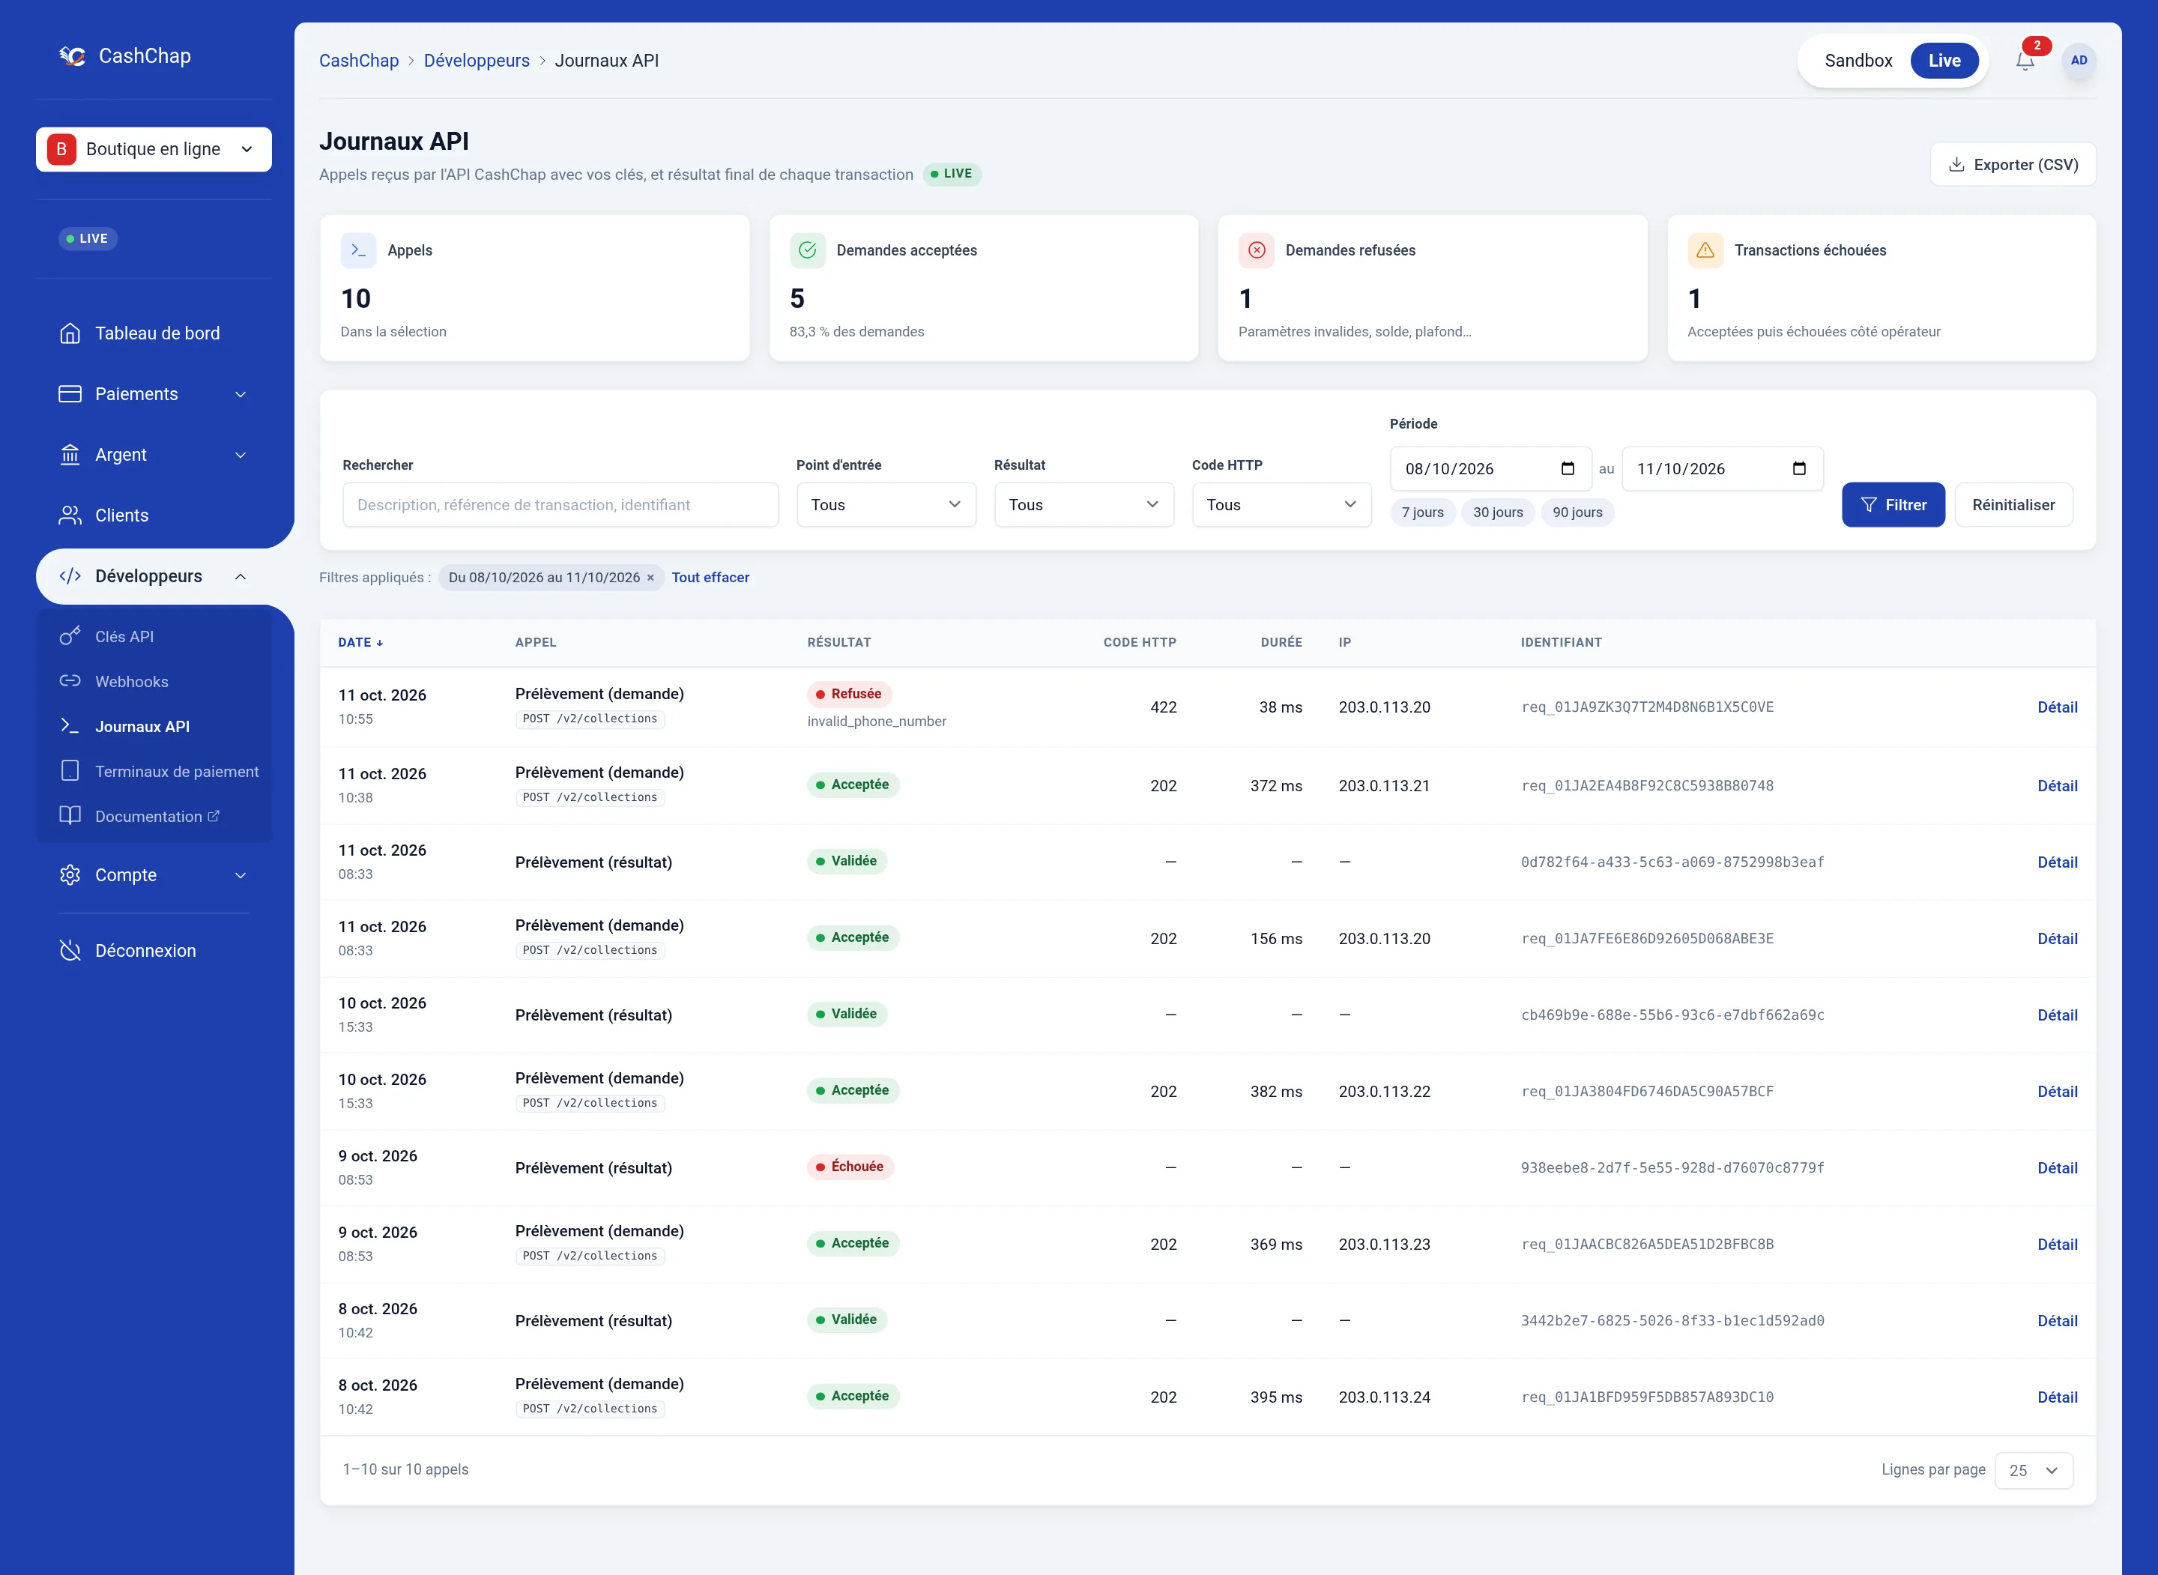The image size is (2158, 1575).
Task: Open Clés API in sidebar
Action: point(154,636)
